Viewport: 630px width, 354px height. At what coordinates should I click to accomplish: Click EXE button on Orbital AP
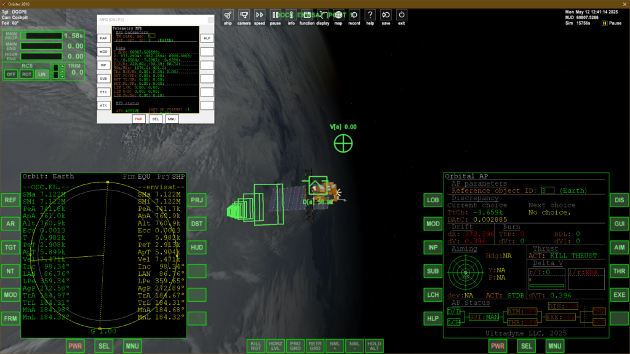pos(619,294)
